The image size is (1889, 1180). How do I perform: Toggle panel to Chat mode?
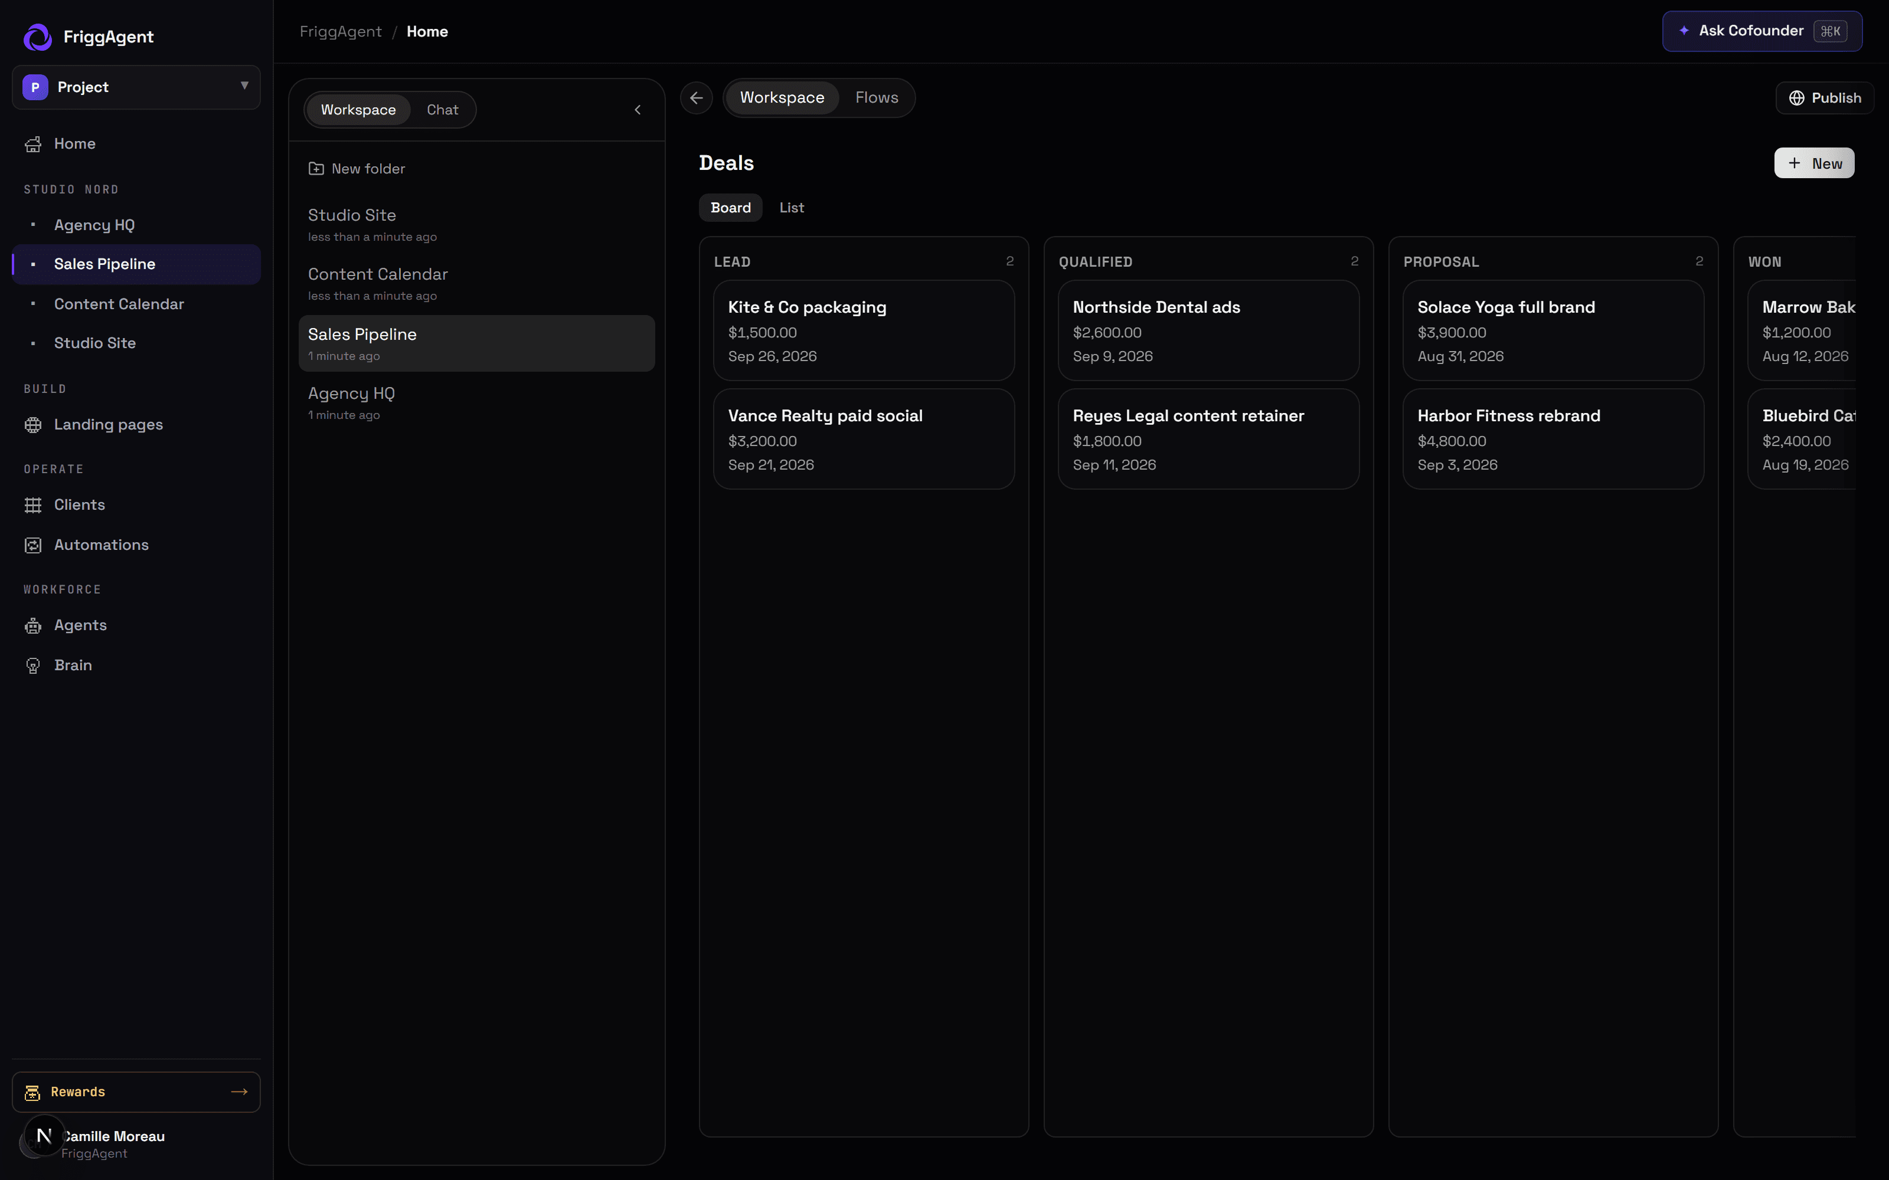point(443,110)
